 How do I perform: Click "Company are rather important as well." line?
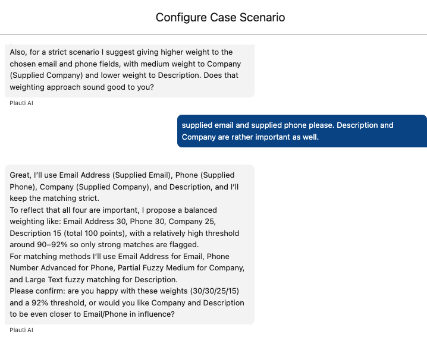click(x=250, y=137)
